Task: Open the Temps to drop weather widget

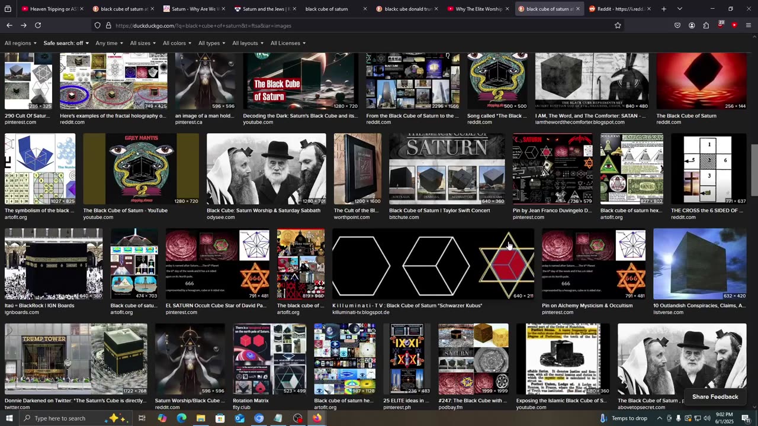Action: coord(624,418)
